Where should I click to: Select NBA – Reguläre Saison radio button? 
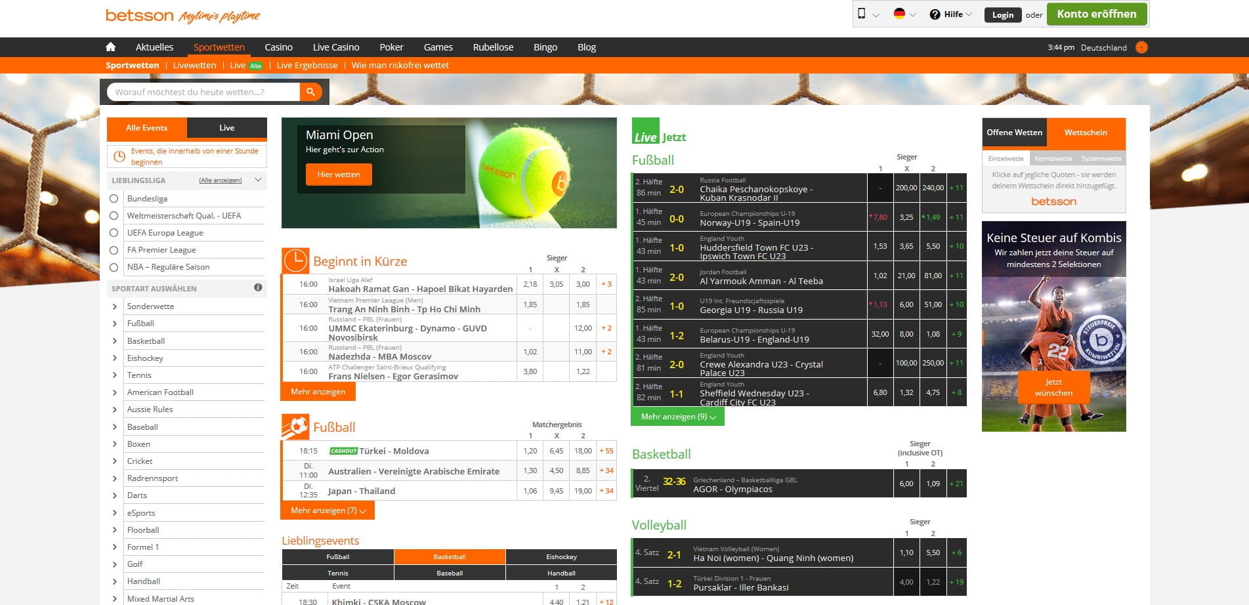coord(114,266)
